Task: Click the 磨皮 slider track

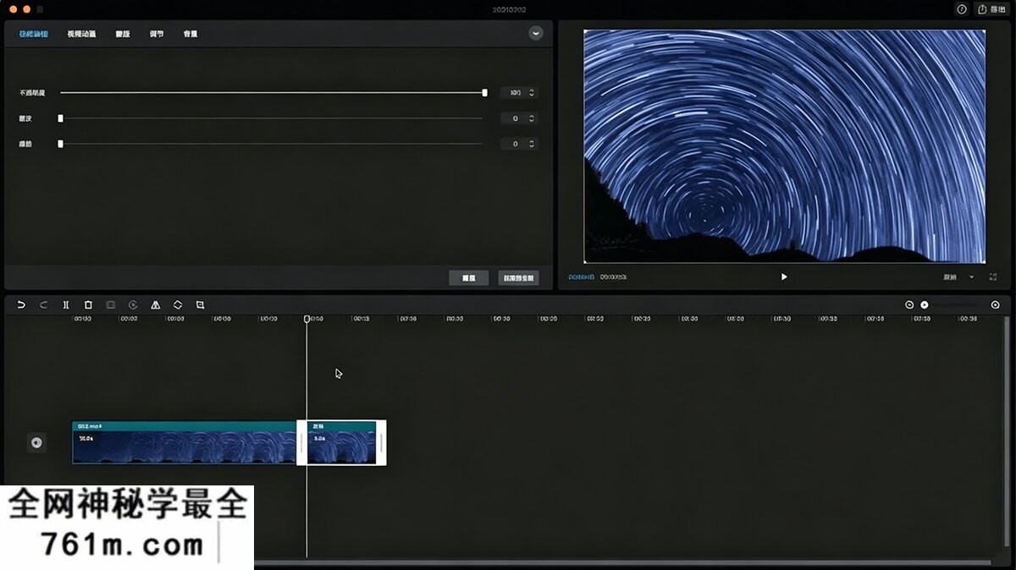Action: click(x=271, y=118)
